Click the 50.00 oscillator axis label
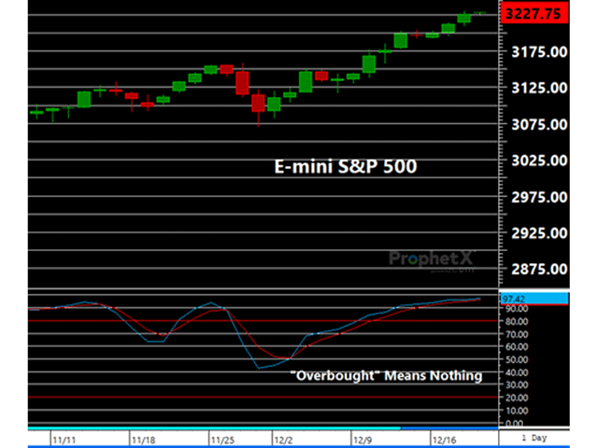Screen dimensions: 598x448 (x=517, y=359)
